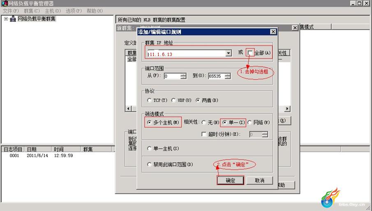Screen dimensions: 372x211
Task: Enable the 超时(分钟)(E) checkbox
Action: tap(204, 134)
